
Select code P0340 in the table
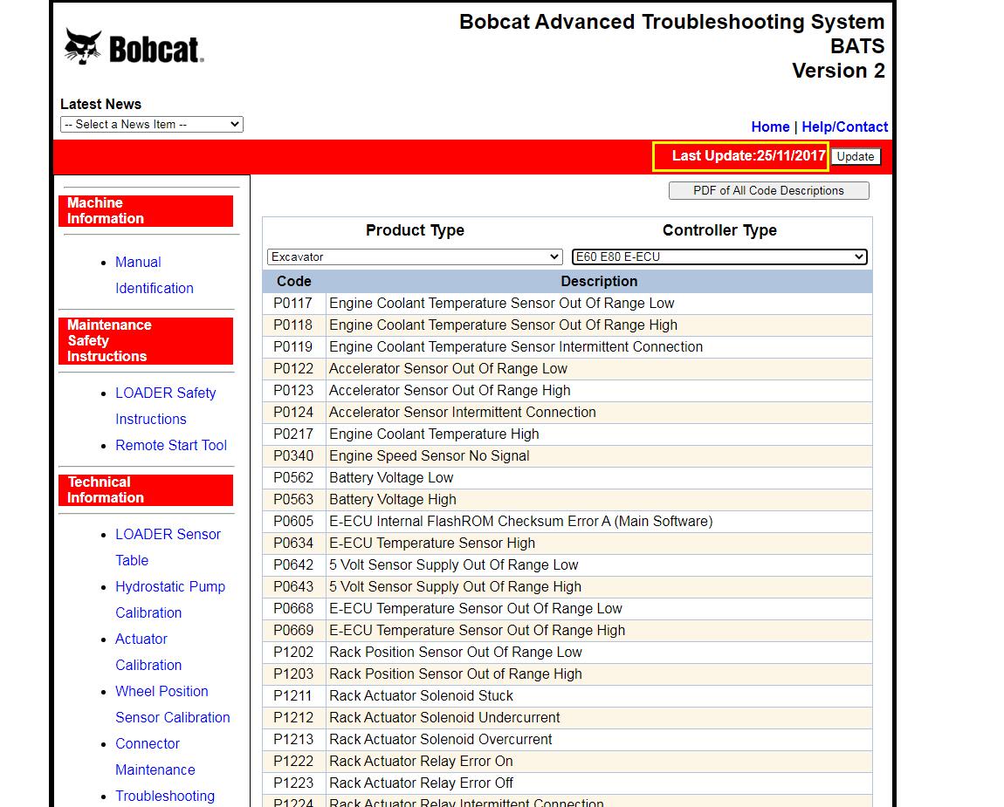(x=293, y=455)
